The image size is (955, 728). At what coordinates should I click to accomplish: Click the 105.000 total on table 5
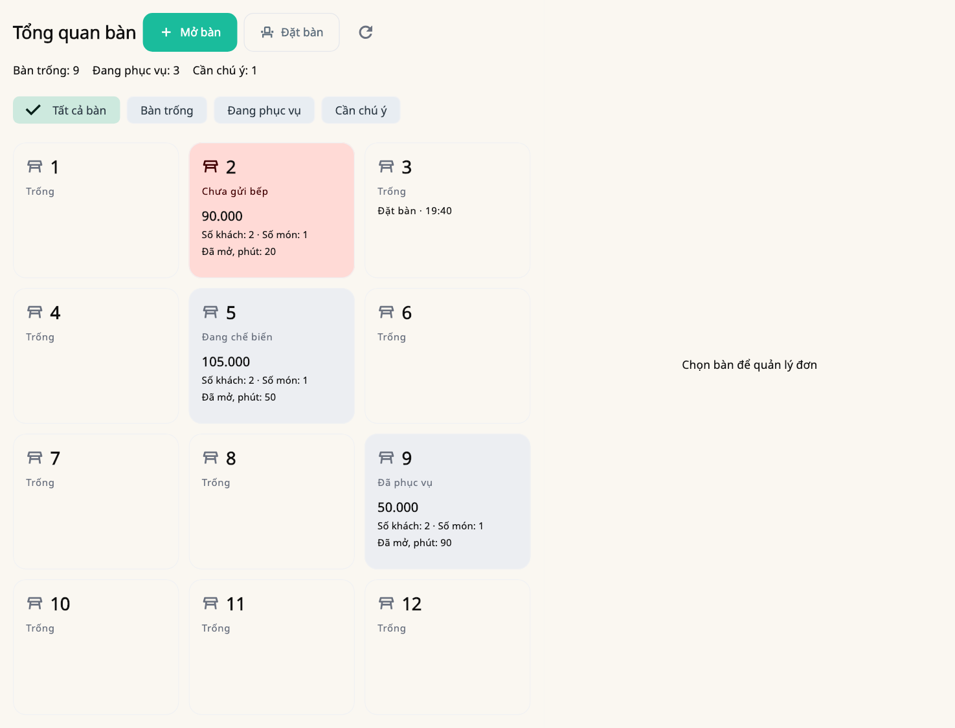[226, 362]
